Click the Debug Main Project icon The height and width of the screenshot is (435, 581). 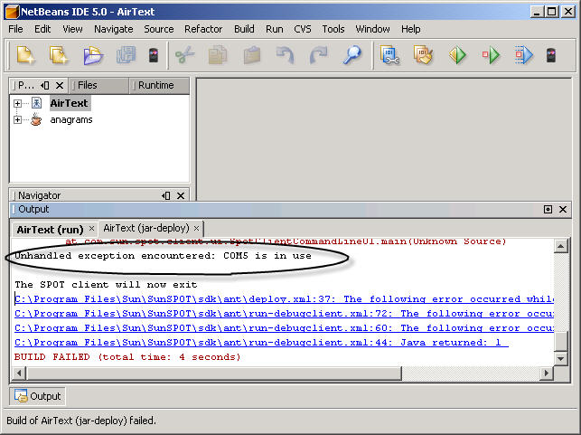coord(491,55)
